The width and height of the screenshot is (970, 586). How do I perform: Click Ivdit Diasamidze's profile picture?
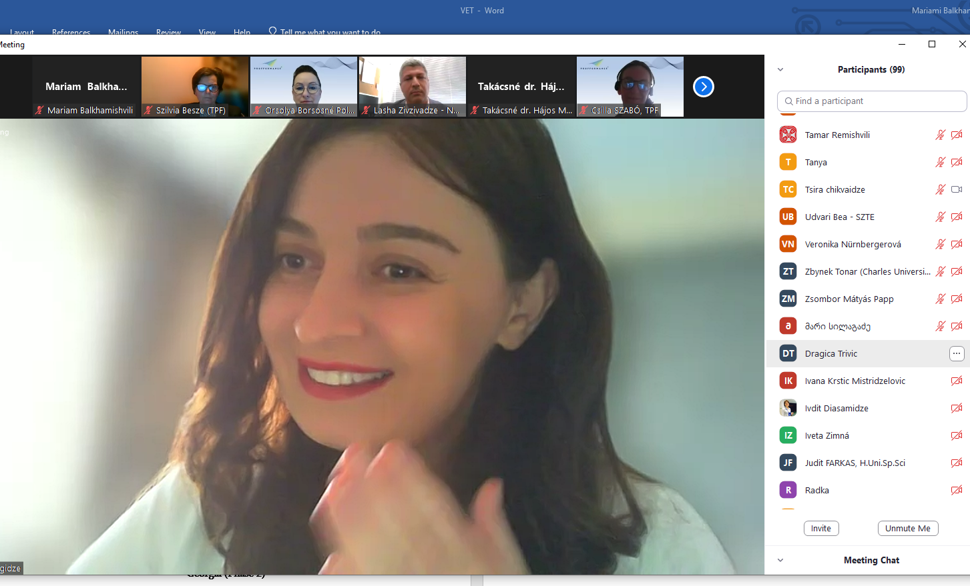pos(788,408)
